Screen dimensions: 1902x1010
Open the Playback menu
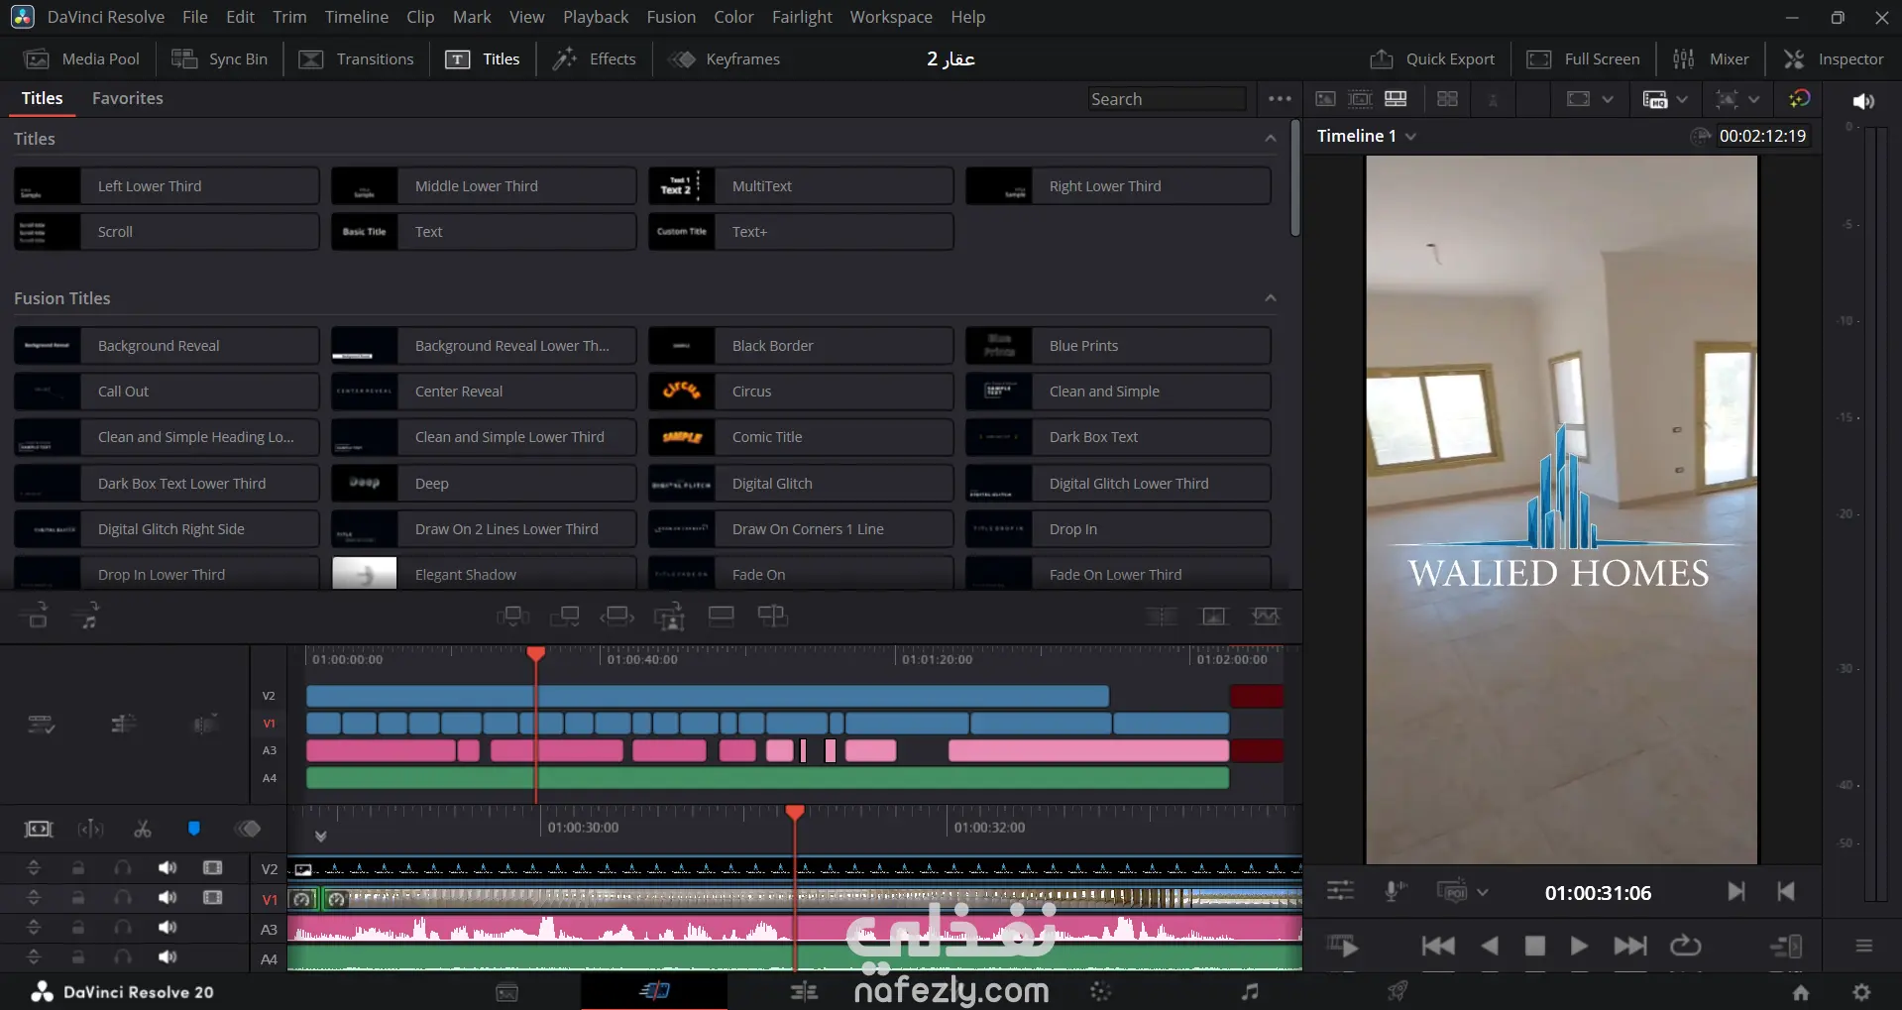[596, 17]
